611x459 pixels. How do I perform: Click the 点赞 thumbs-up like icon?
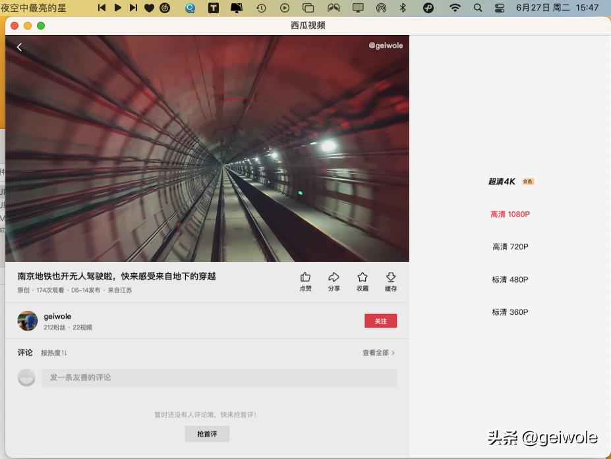(x=305, y=279)
